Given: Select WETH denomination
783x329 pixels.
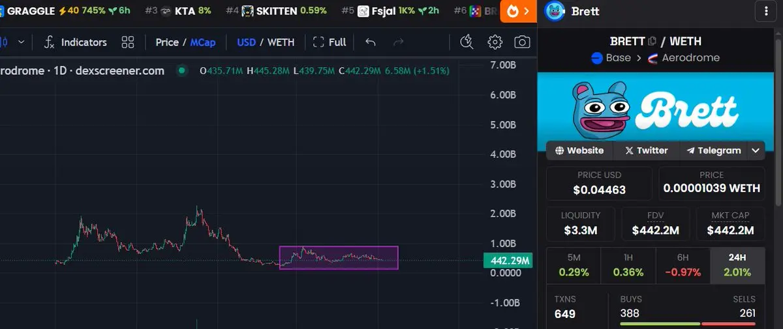Looking at the screenshot, I should pyautogui.click(x=281, y=42).
